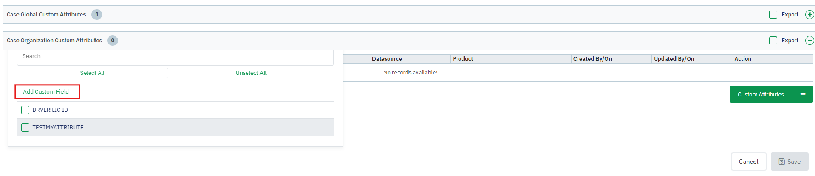Screen dimensions: 815x176
Task: Open the green Custom Attributes dropdown button
Action: pyautogui.click(x=760, y=94)
